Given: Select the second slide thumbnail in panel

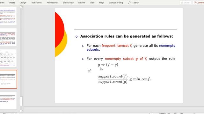Looking at the screenshot, I should point(8,37).
